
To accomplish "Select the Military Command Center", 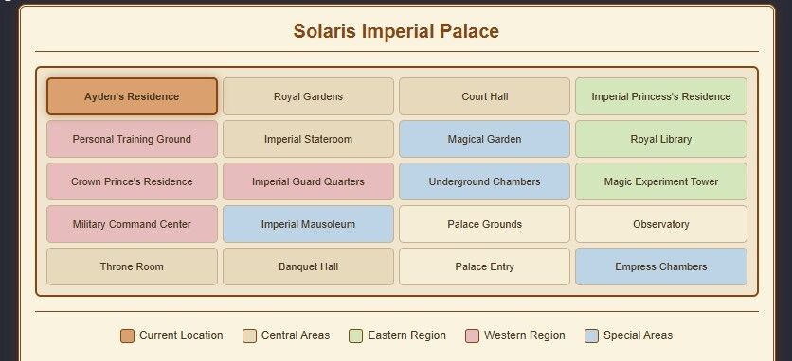I will click(132, 224).
